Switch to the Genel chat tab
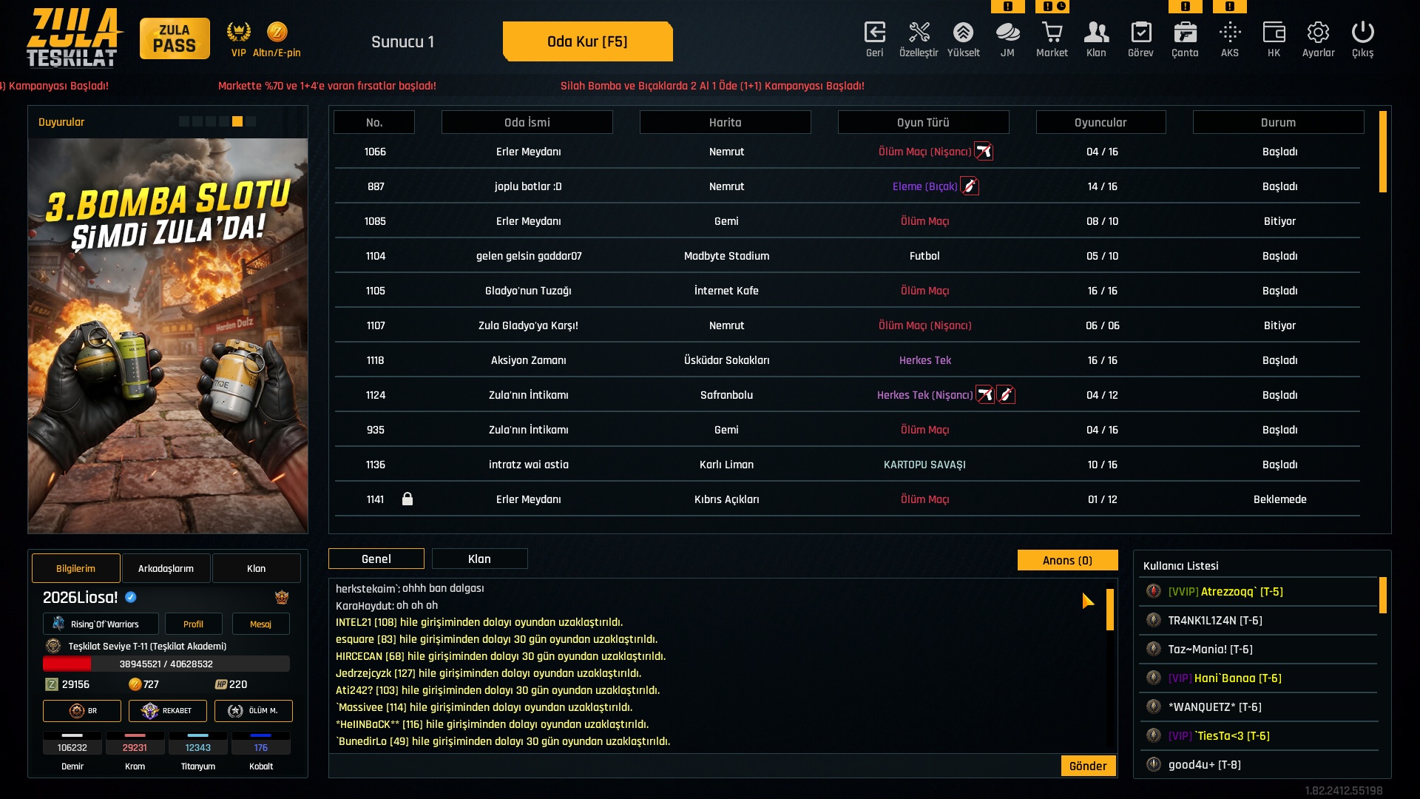 pos(376,559)
